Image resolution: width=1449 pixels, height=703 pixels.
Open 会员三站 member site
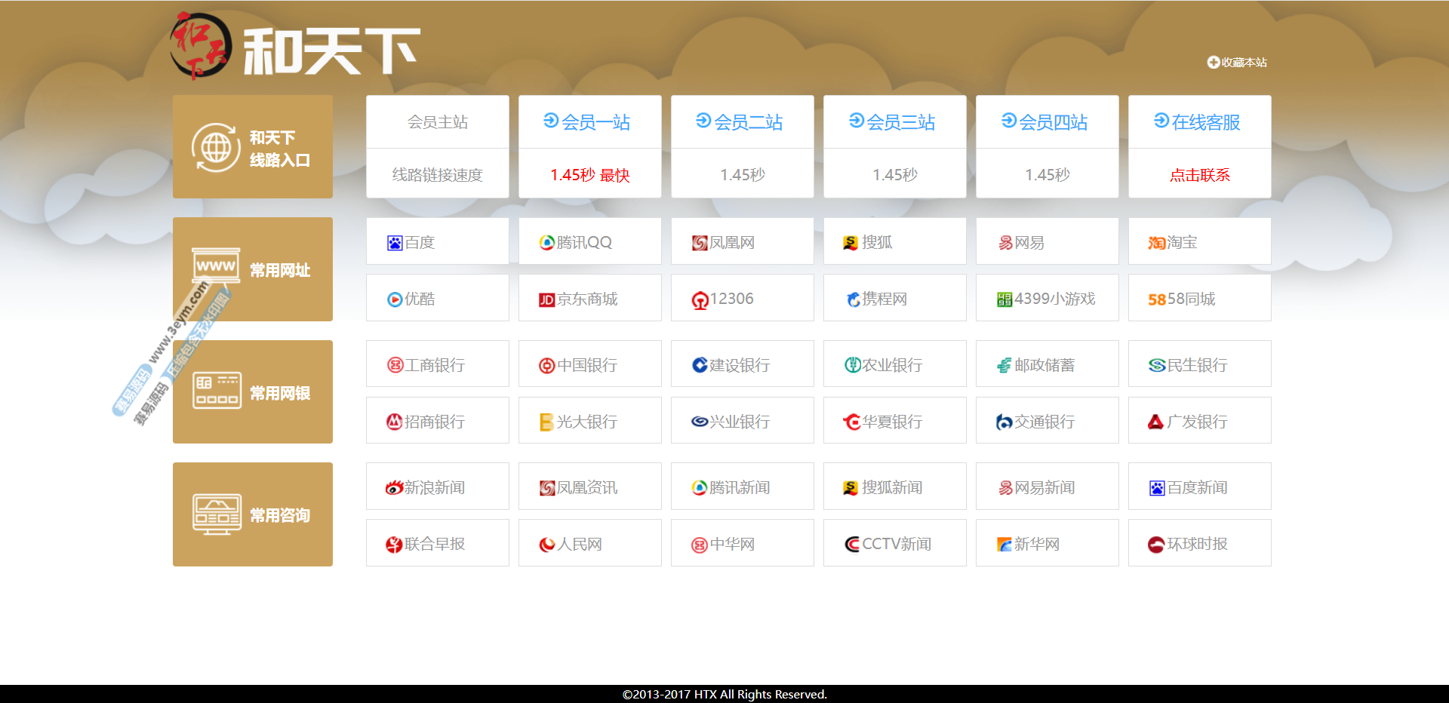pos(894,122)
